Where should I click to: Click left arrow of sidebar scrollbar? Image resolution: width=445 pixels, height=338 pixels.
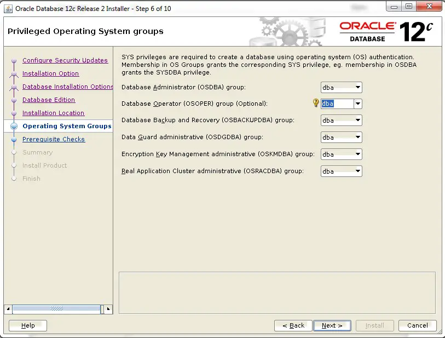click(8, 309)
